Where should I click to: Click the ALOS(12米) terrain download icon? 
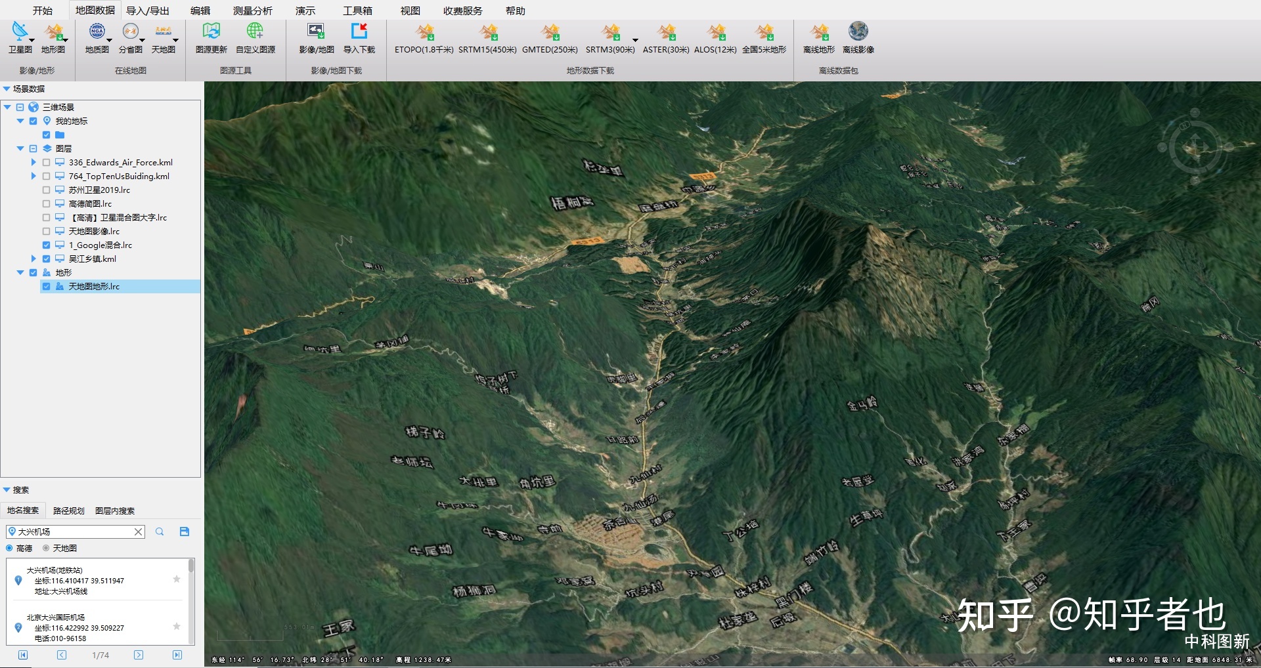(715, 33)
